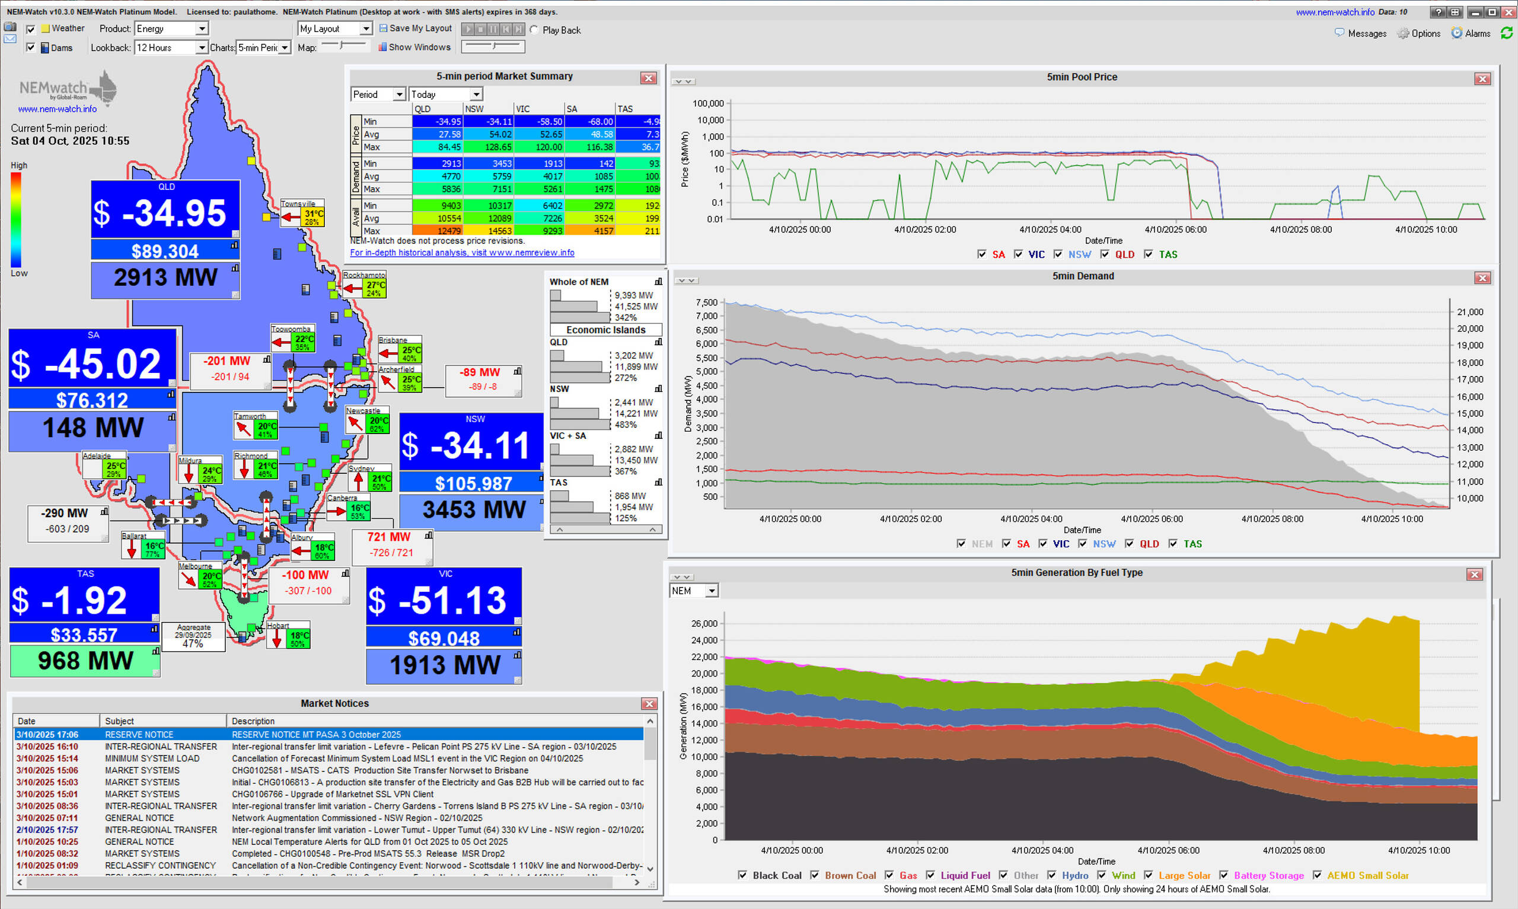Expand the Product Energy dropdown
Image resolution: width=1518 pixels, height=909 pixels.
point(202,29)
